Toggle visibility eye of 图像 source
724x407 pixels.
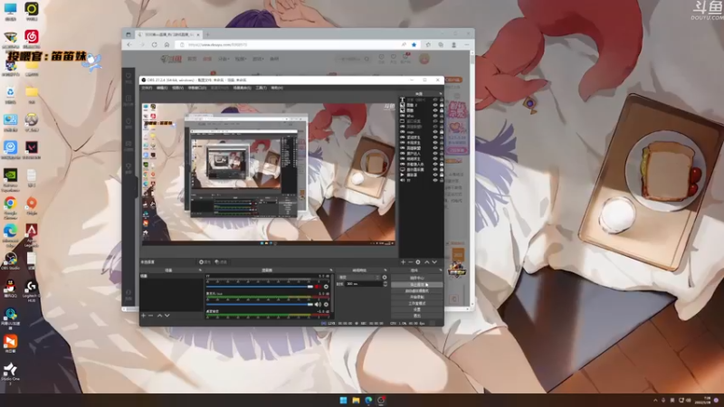[x=435, y=110]
